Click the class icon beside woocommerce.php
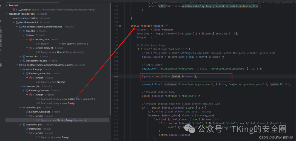The image size is (296, 141). pyautogui.click(x=24, y=61)
